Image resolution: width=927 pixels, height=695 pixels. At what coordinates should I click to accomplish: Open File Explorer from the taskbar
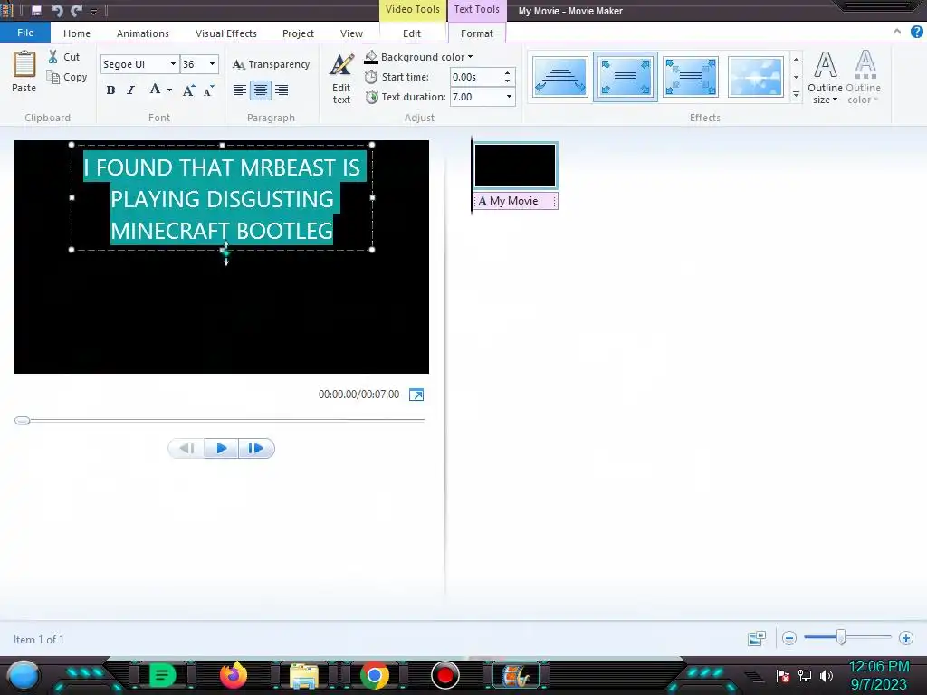pyautogui.click(x=304, y=676)
